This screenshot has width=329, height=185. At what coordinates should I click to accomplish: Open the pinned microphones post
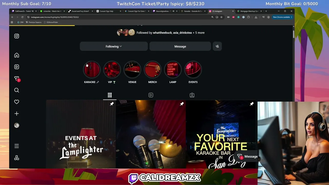(x=151, y=134)
